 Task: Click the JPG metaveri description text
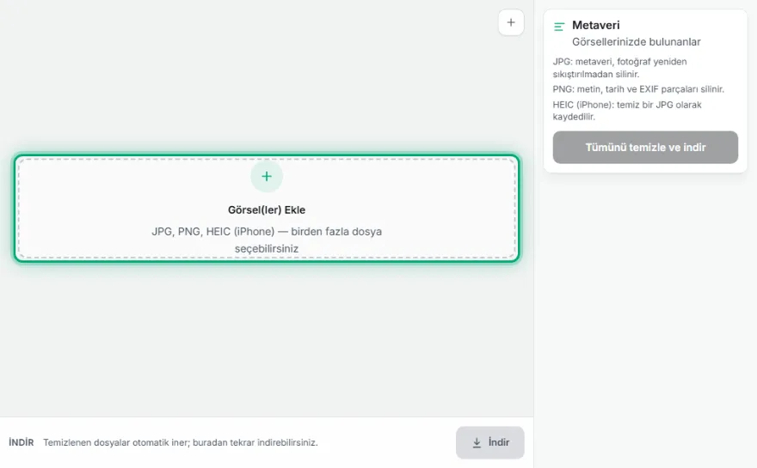pos(620,68)
